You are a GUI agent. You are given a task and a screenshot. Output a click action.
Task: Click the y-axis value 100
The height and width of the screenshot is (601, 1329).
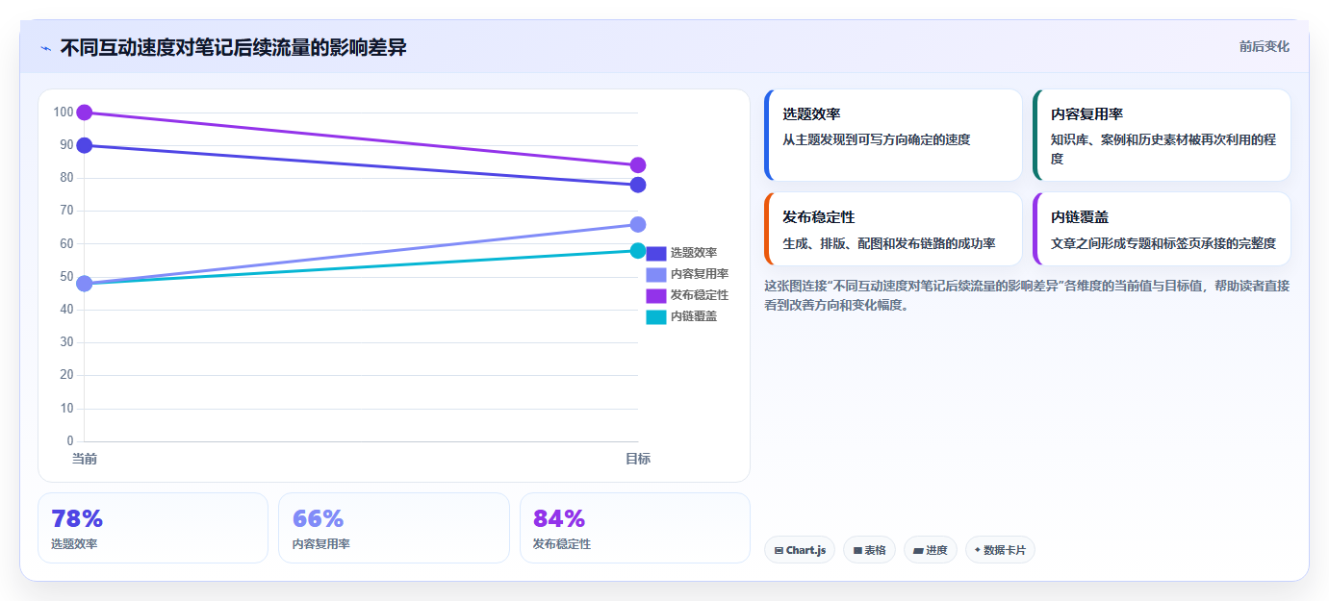[64, 113]
